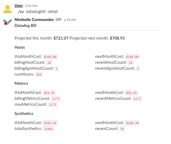Viewport: 171px width, 144px height.
Task: Click the numHours 264 code value
Action: click(x=39, y=75)
